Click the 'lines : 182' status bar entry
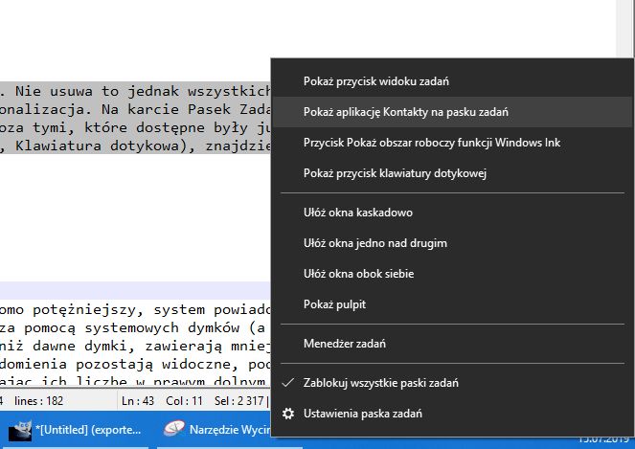 coord(39,401)
